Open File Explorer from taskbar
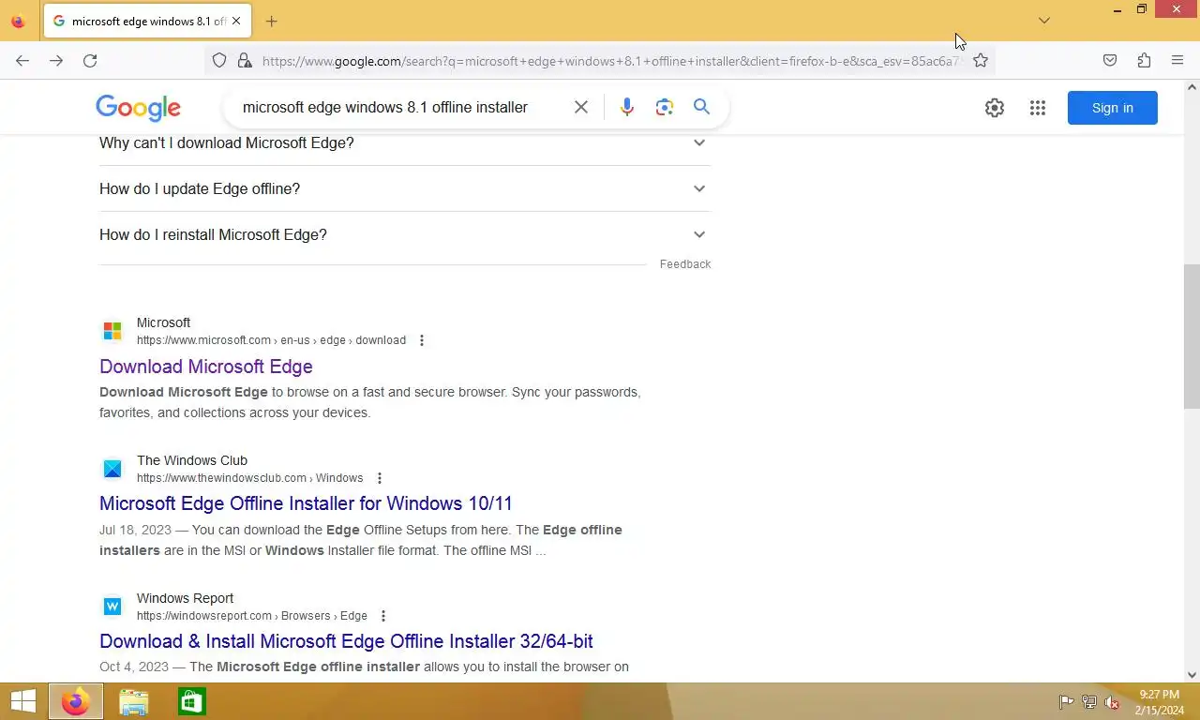Screen dimensions: 1200x720 coord(134,701)
